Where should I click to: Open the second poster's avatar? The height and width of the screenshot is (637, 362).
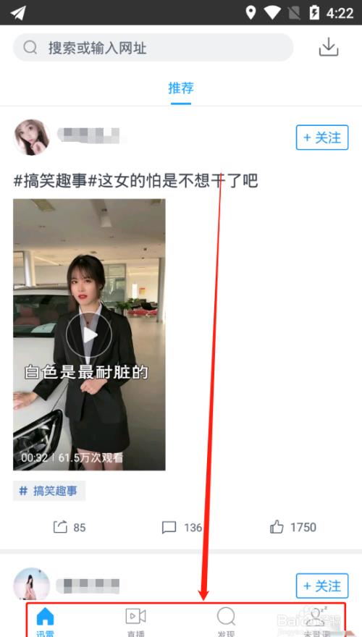click(x=32, y=584)
